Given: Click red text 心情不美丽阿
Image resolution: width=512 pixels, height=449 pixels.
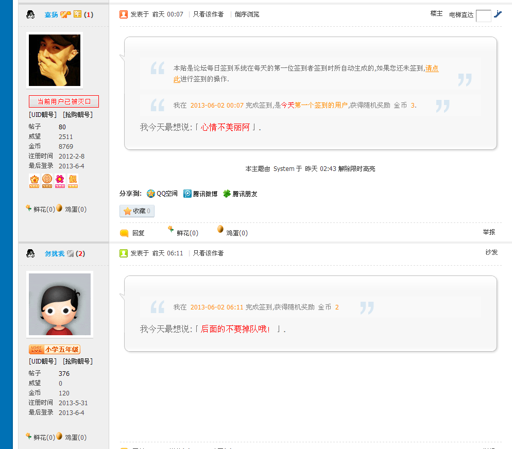Looking at the screenshot, I should (x=225, y=127).
